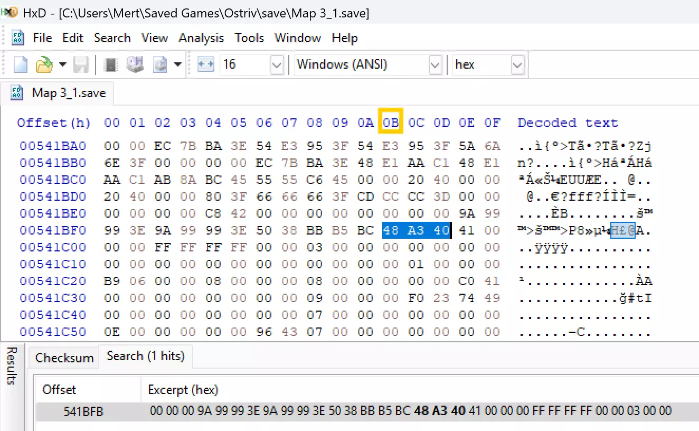Viewport: 699px width, 431px height.
Task: Click byte 8A in row 00541BC0
Action: (188, 180)
